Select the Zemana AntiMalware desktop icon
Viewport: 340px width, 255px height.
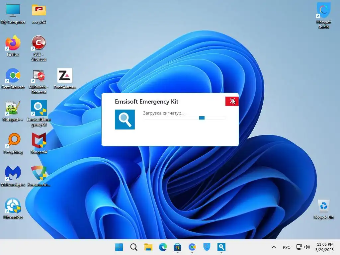point(39,176)
